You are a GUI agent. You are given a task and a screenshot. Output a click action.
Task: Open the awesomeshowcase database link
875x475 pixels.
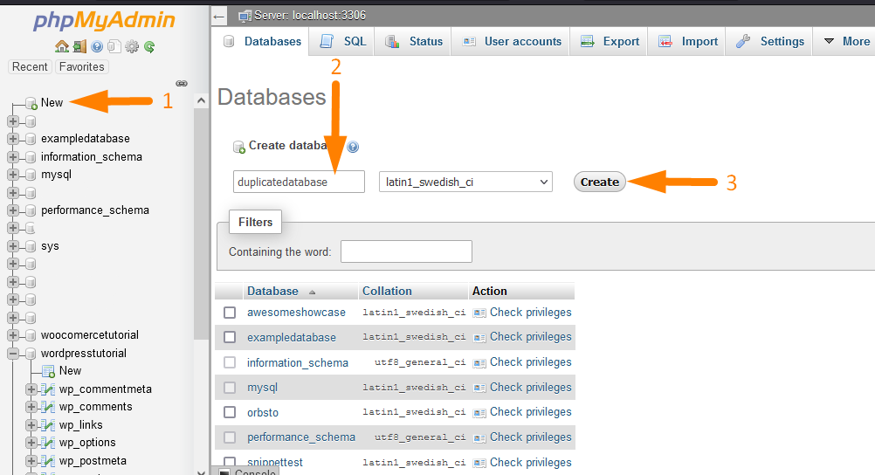click(x=296, y=313)
